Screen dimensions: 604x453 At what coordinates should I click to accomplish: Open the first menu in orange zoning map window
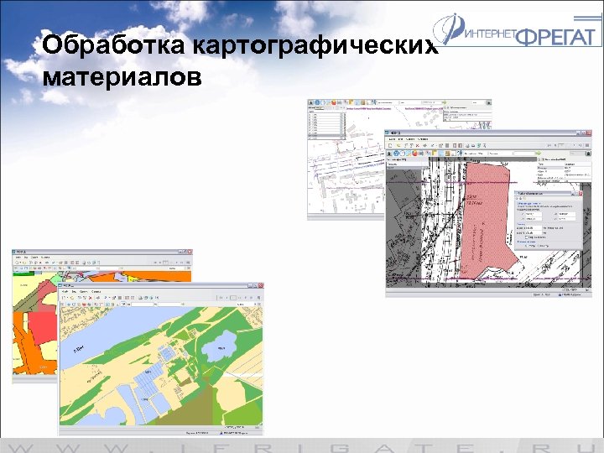tap(18, 258)
